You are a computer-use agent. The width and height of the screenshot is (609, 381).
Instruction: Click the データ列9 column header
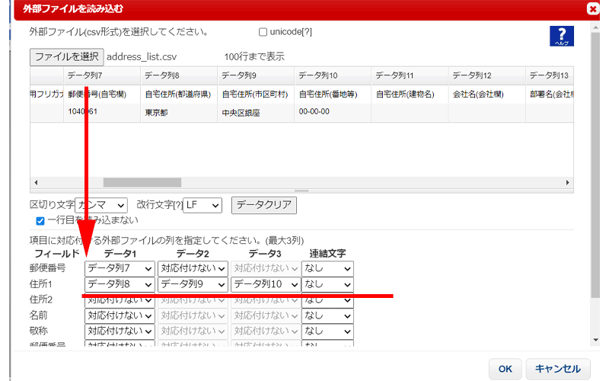click(256, 75)
